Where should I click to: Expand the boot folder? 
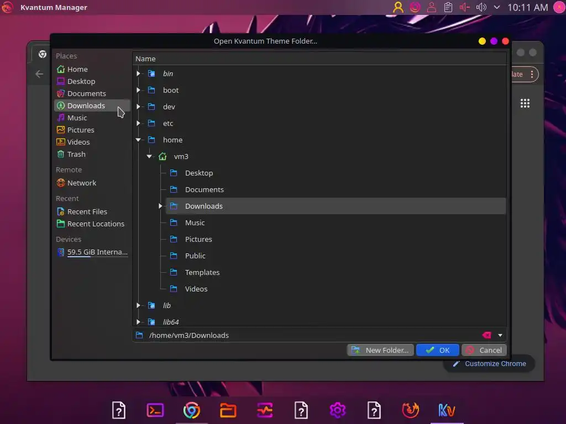point(138,90)
